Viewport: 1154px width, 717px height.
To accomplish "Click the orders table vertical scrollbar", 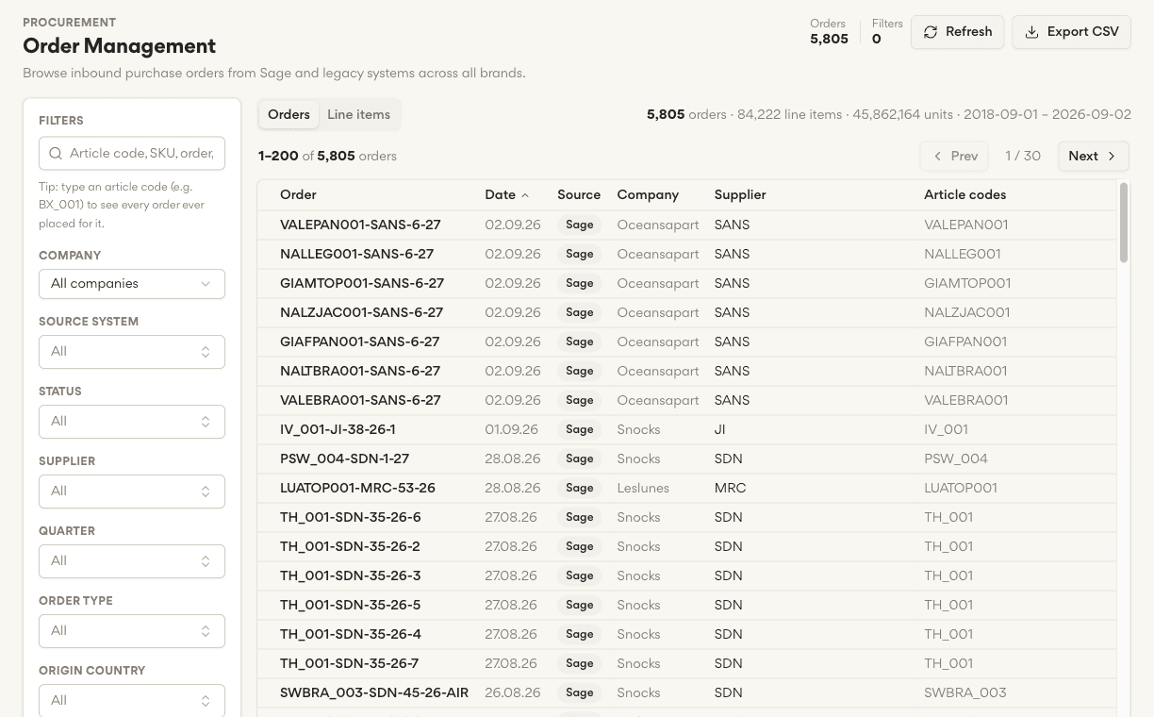I will (1124, 223).
